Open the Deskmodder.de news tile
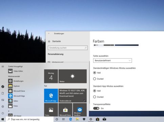Image resolution: width=164 pixels, height=122 pixels. tap(73, 96)
